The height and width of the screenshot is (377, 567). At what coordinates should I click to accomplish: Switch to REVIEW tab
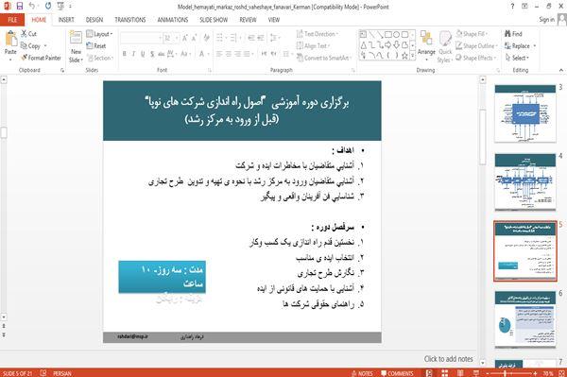[x=248, y=20]
